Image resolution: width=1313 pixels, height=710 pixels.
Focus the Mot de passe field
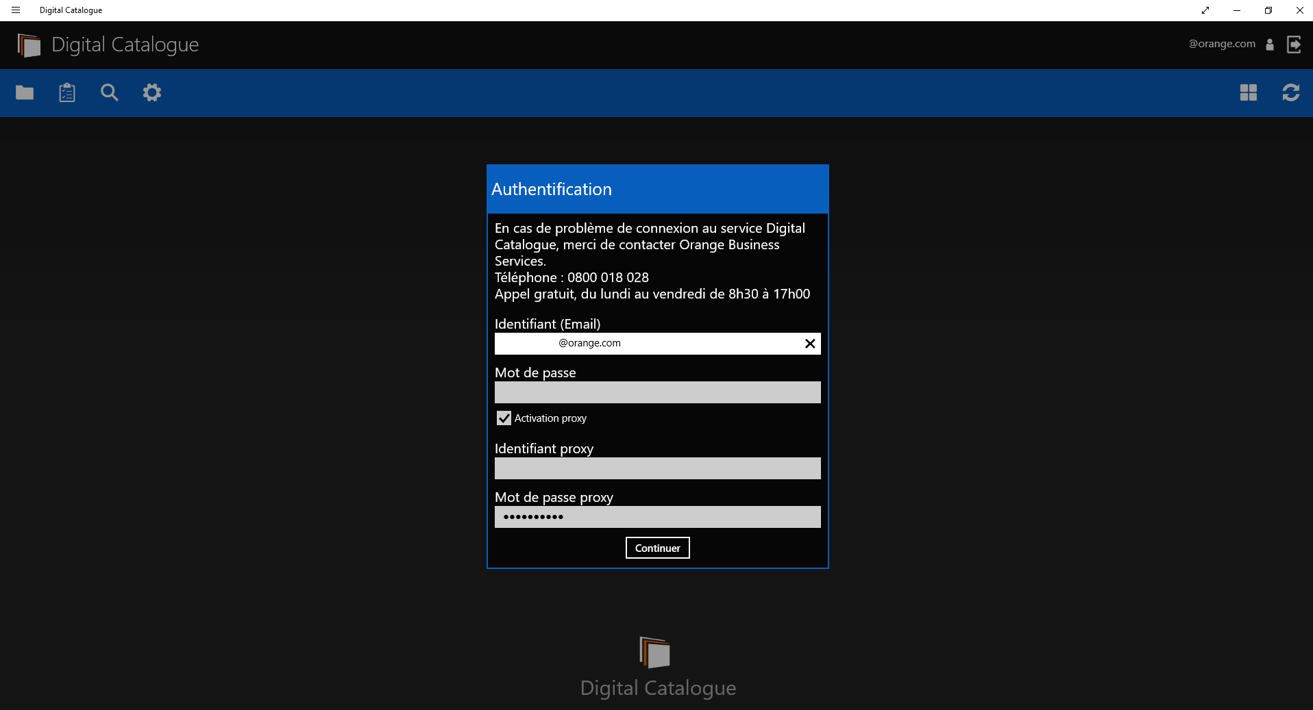click(658, 392)
